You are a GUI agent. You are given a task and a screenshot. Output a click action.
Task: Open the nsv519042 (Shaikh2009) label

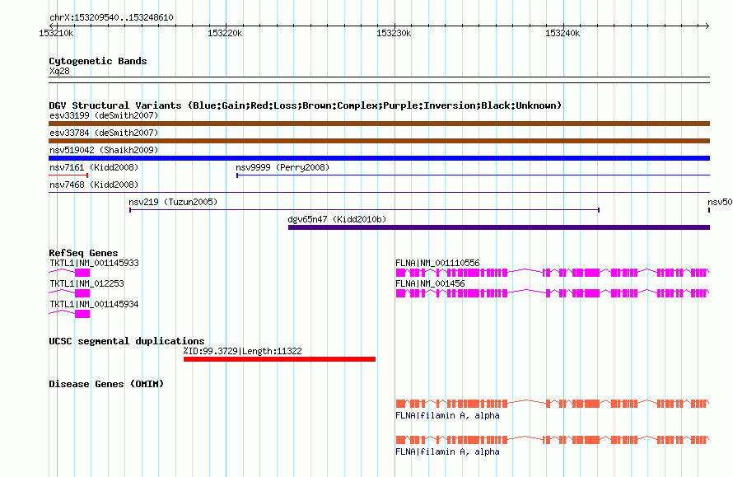(104, 150)
